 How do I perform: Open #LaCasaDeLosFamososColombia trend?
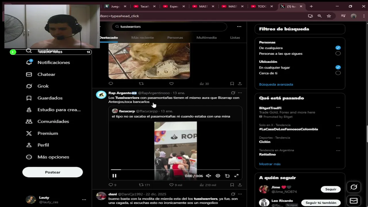pos(288,129)
